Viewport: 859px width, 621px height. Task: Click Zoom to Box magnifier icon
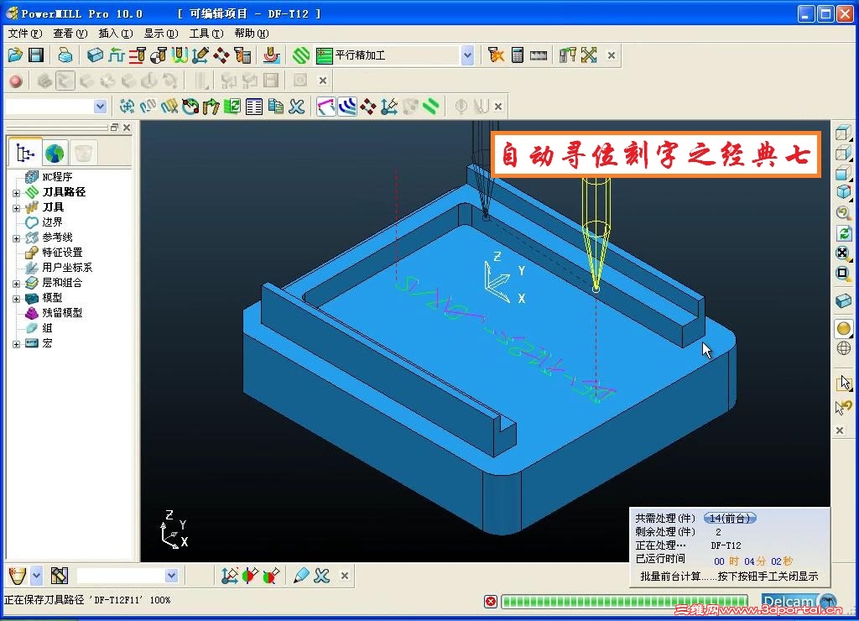844,273
